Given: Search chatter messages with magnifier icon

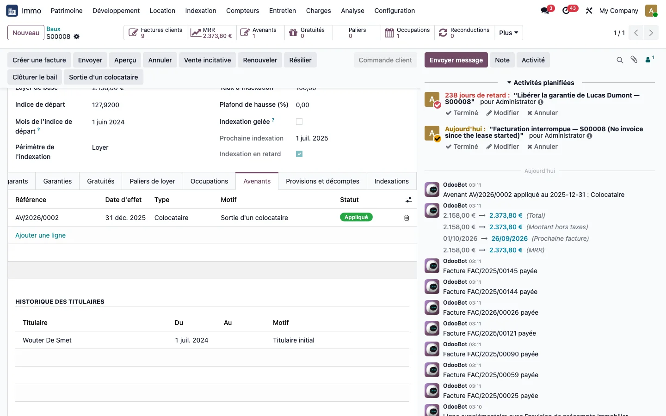Looking at the screenshot, I should point(620,60).
